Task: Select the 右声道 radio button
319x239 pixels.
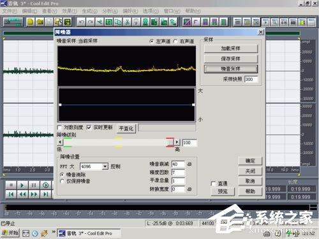Action: coord(175,41)
